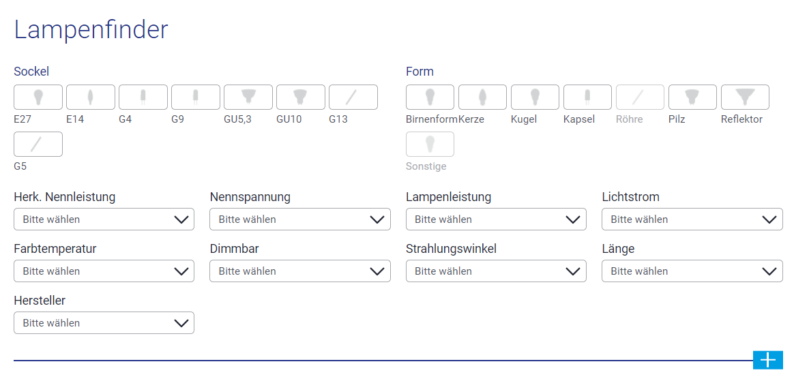Click the G13 tube socket icon
The width and height of the screenshot is (794, 379).
pyautogui.click(x=353, y=97)
